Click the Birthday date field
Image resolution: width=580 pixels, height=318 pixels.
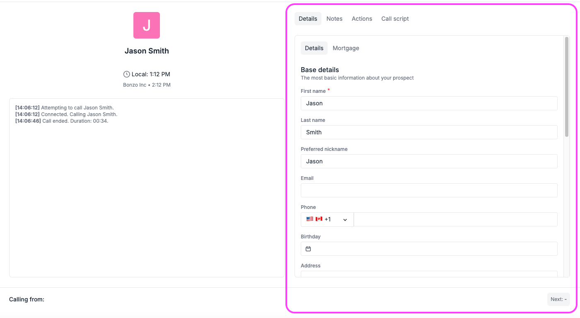(429, 249)
